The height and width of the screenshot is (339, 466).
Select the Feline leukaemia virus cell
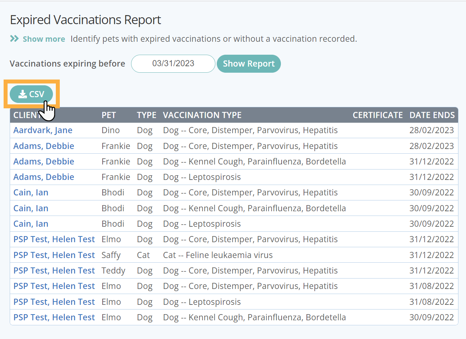point(218,255)
